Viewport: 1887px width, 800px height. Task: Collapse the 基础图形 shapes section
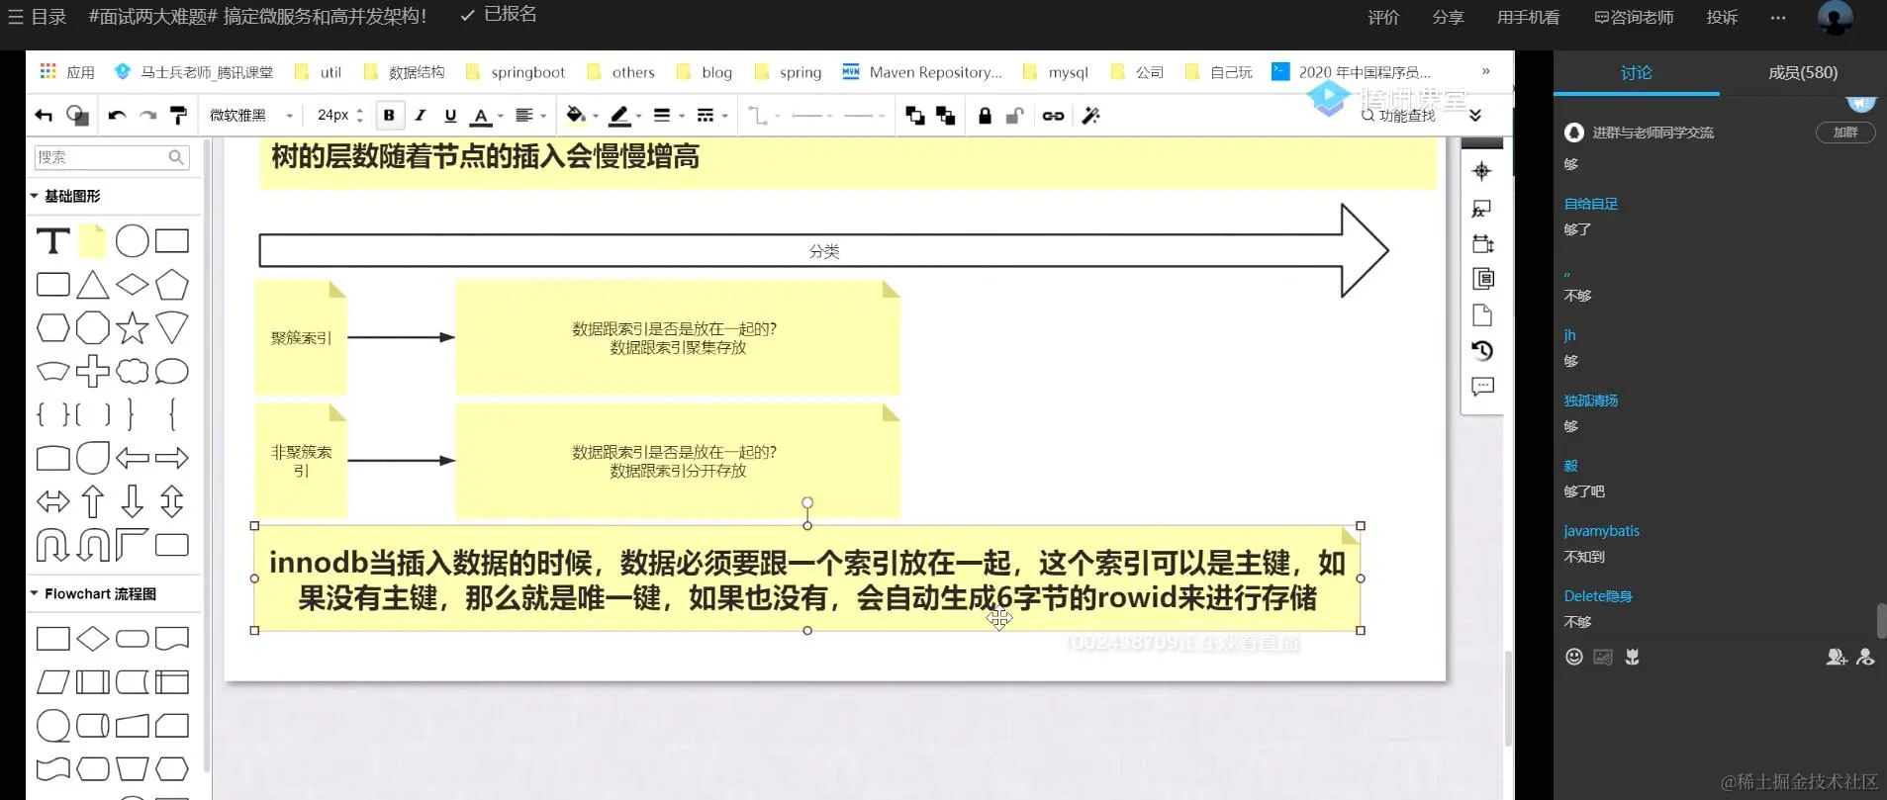tap(65, 196)
